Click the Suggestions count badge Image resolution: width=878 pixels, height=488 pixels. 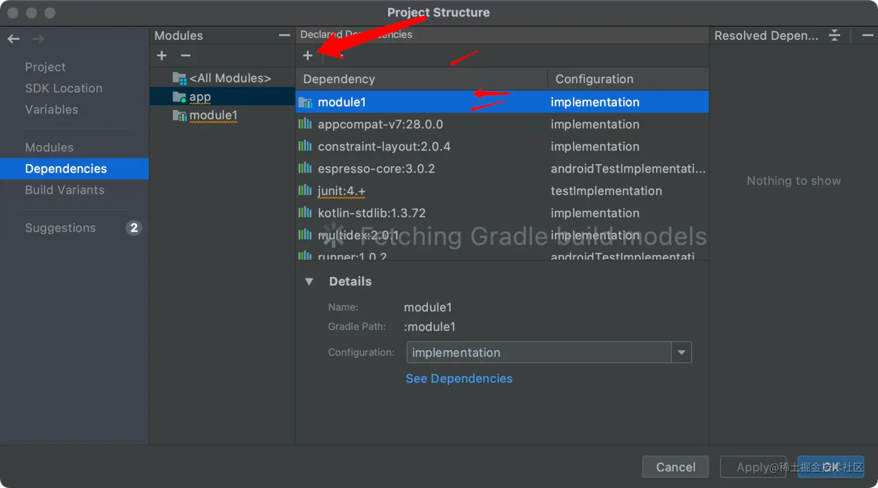(134, 228)
